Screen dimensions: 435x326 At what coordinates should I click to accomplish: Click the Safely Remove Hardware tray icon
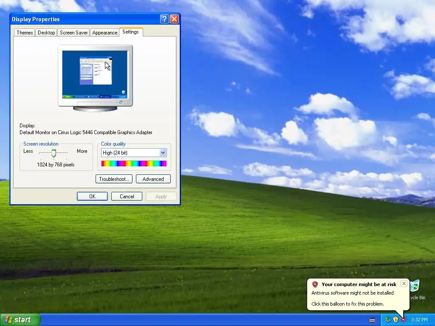point(388,320)
